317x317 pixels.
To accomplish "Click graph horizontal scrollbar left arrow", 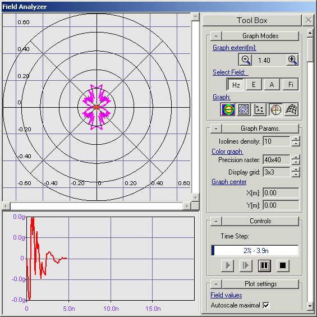I will click(x=6, y=206).
